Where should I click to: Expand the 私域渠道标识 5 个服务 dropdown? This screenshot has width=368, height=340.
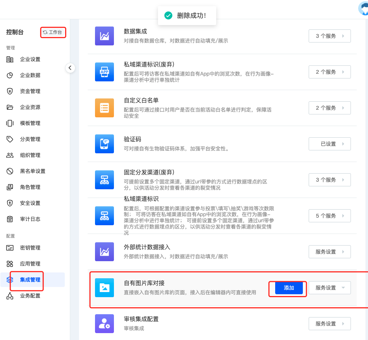coord(329,216)
